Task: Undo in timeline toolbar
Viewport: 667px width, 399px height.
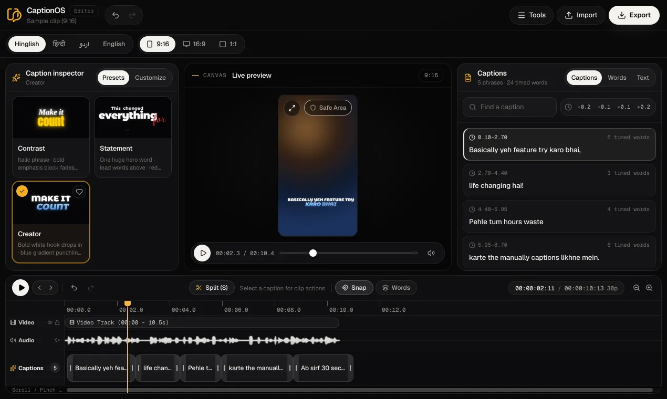Action: coord(74,288)
